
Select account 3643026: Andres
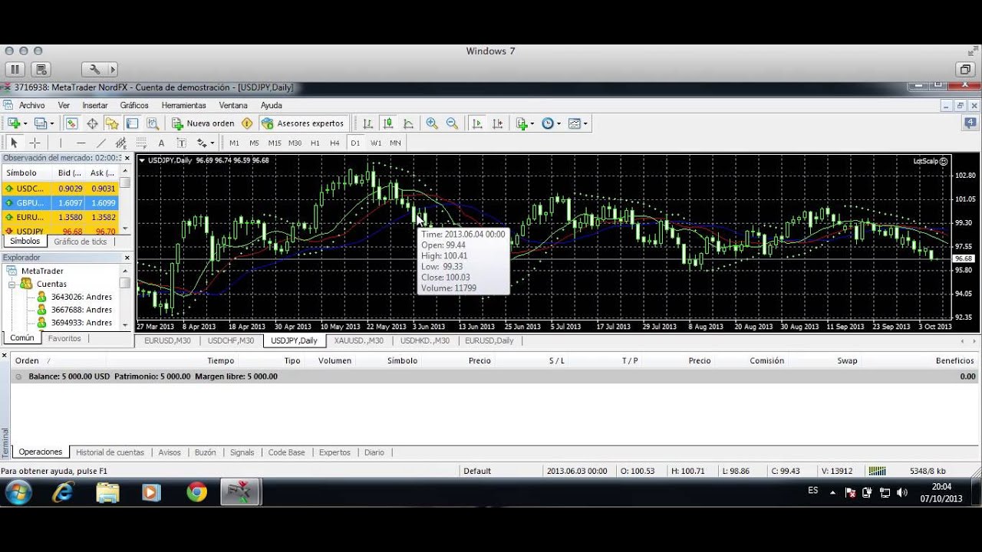pyautogui.click(x=81, y=297)
